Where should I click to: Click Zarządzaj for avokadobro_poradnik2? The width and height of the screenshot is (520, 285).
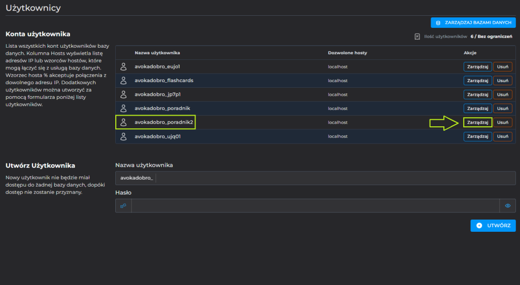pyautogui.click(x=477, y=122)
